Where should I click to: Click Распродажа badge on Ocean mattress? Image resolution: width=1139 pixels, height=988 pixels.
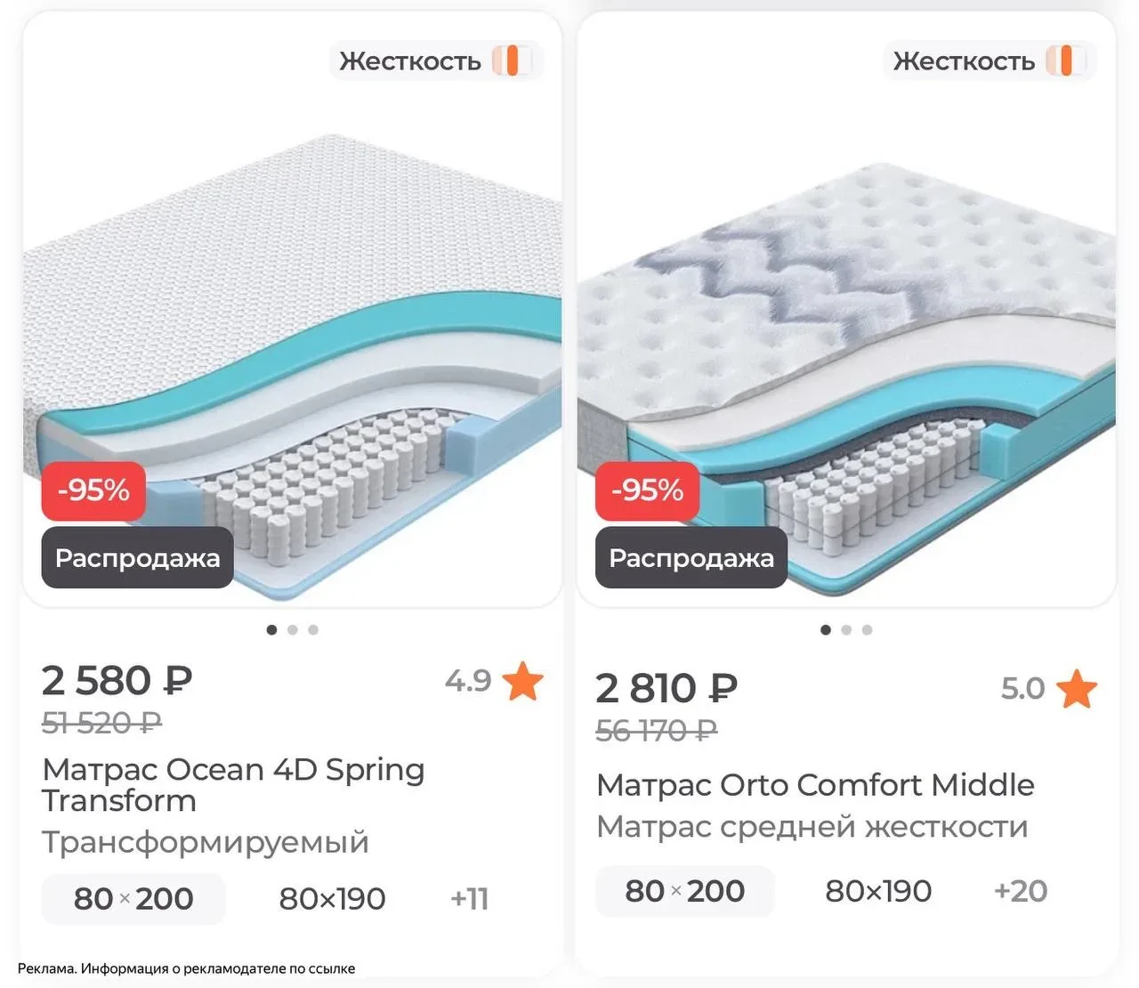137,558
